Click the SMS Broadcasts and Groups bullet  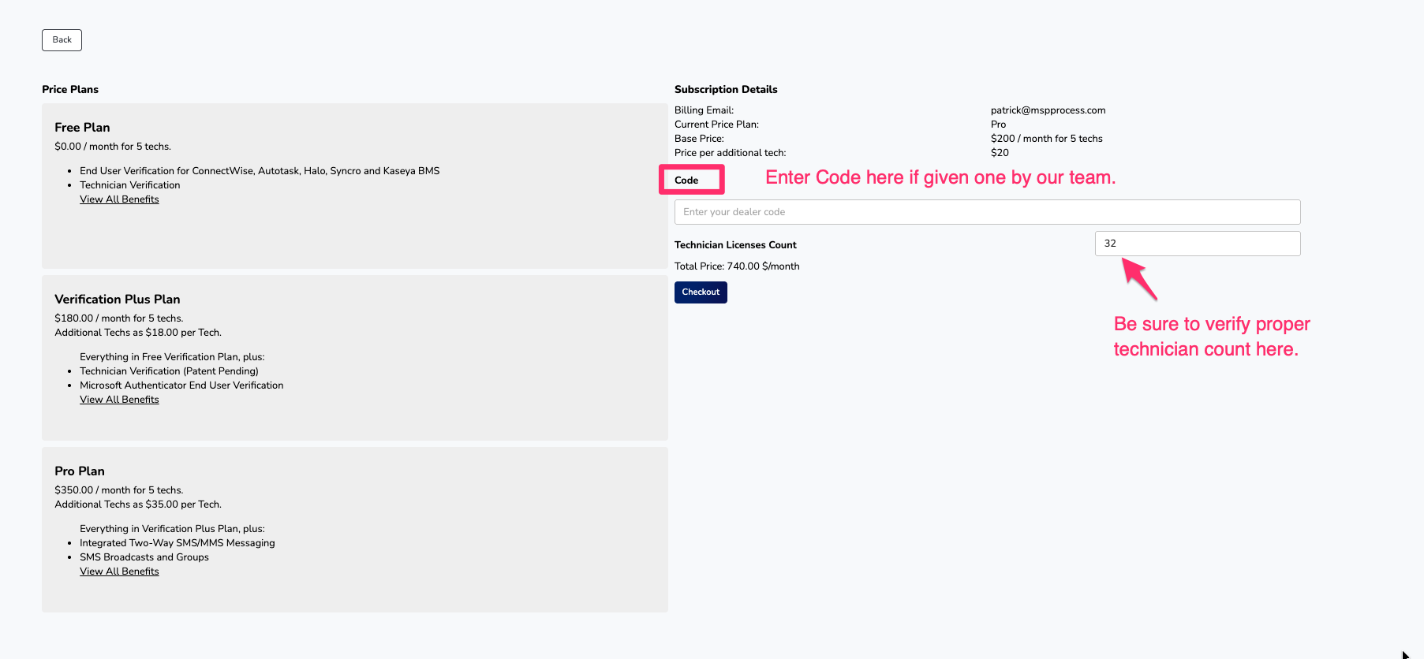[x=144, y=557]
